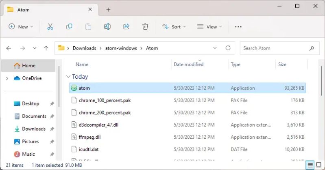Click DAT File type cell

coord(239,149)
